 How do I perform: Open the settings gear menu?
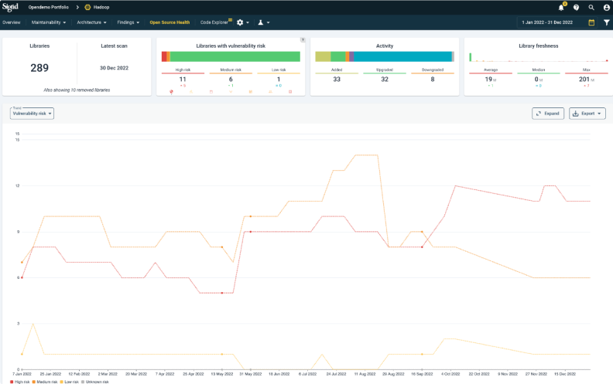point(242,22)
